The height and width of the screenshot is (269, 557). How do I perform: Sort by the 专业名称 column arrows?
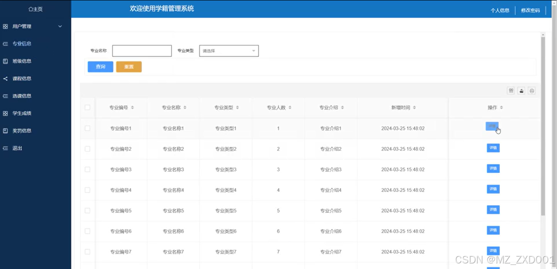[185, 108]
